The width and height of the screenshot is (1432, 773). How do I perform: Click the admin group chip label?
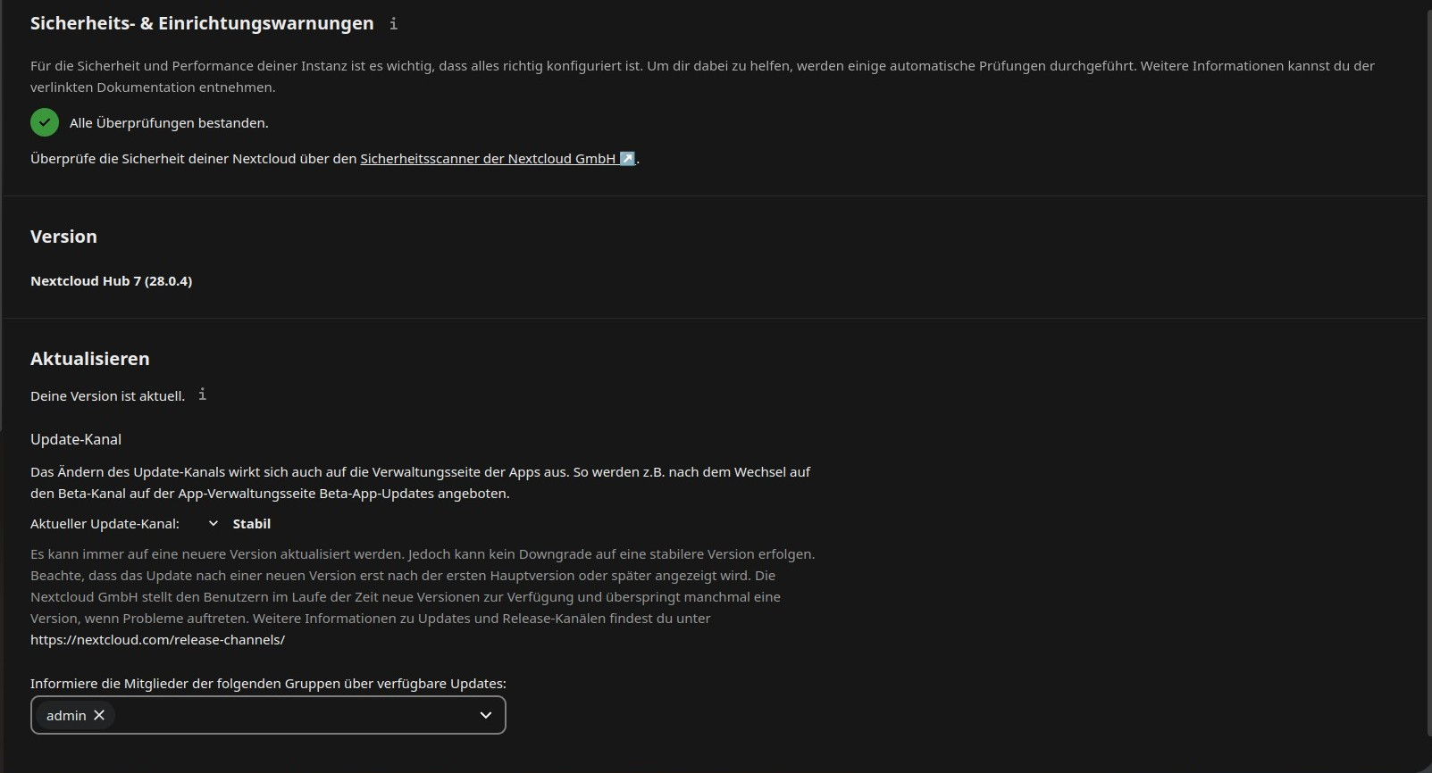66,716
